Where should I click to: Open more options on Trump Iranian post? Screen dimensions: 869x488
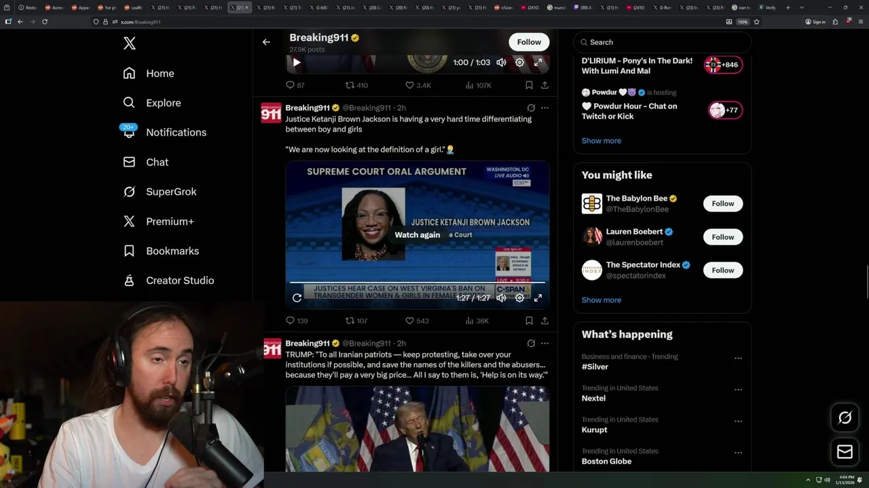pos(544,343)
